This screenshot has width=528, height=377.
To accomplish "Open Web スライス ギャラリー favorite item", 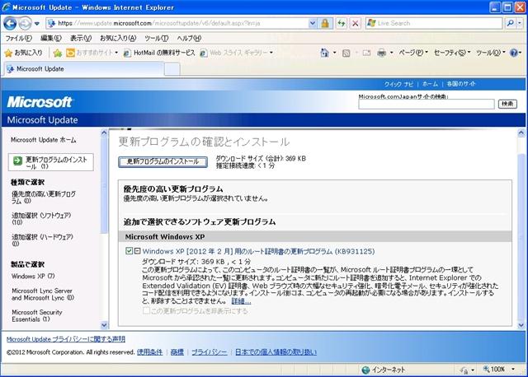I will (236, 53).
